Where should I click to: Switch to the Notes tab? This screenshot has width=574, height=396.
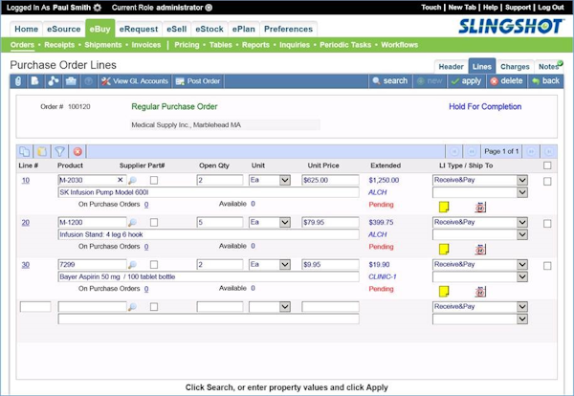coord(549,67)
